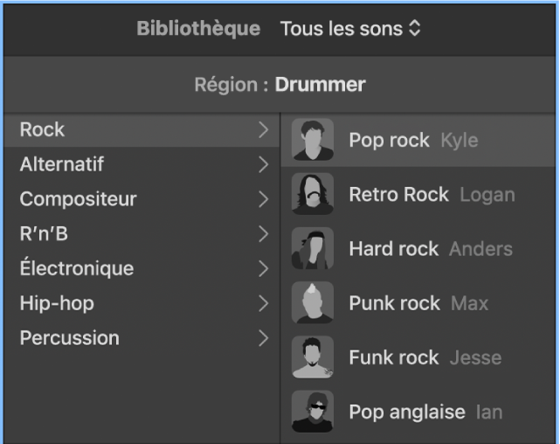Choose Ian's Pop anglaise drummer avatar

tap(313, 411)
